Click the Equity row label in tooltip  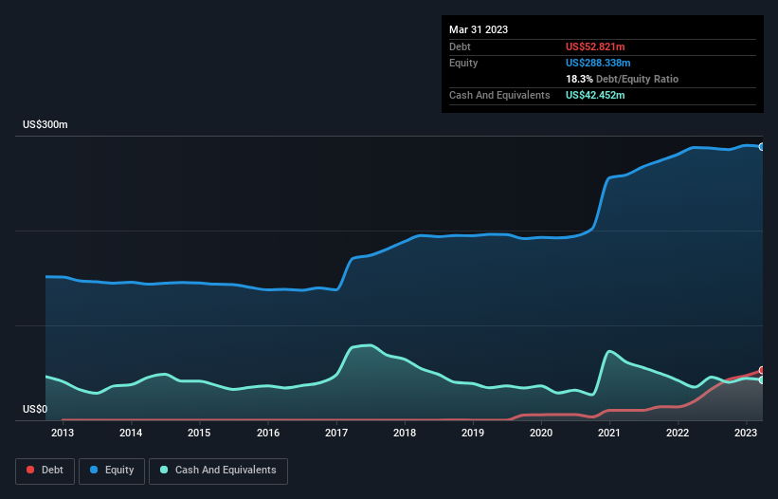point(463,63)
